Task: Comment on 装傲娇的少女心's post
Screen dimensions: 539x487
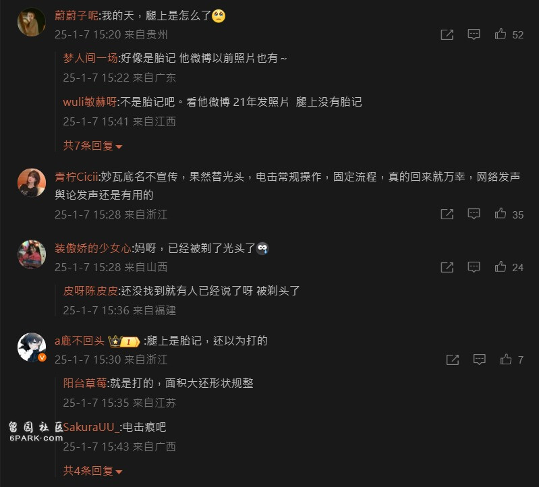Action: pyautogui.click(x=474, y=267)
